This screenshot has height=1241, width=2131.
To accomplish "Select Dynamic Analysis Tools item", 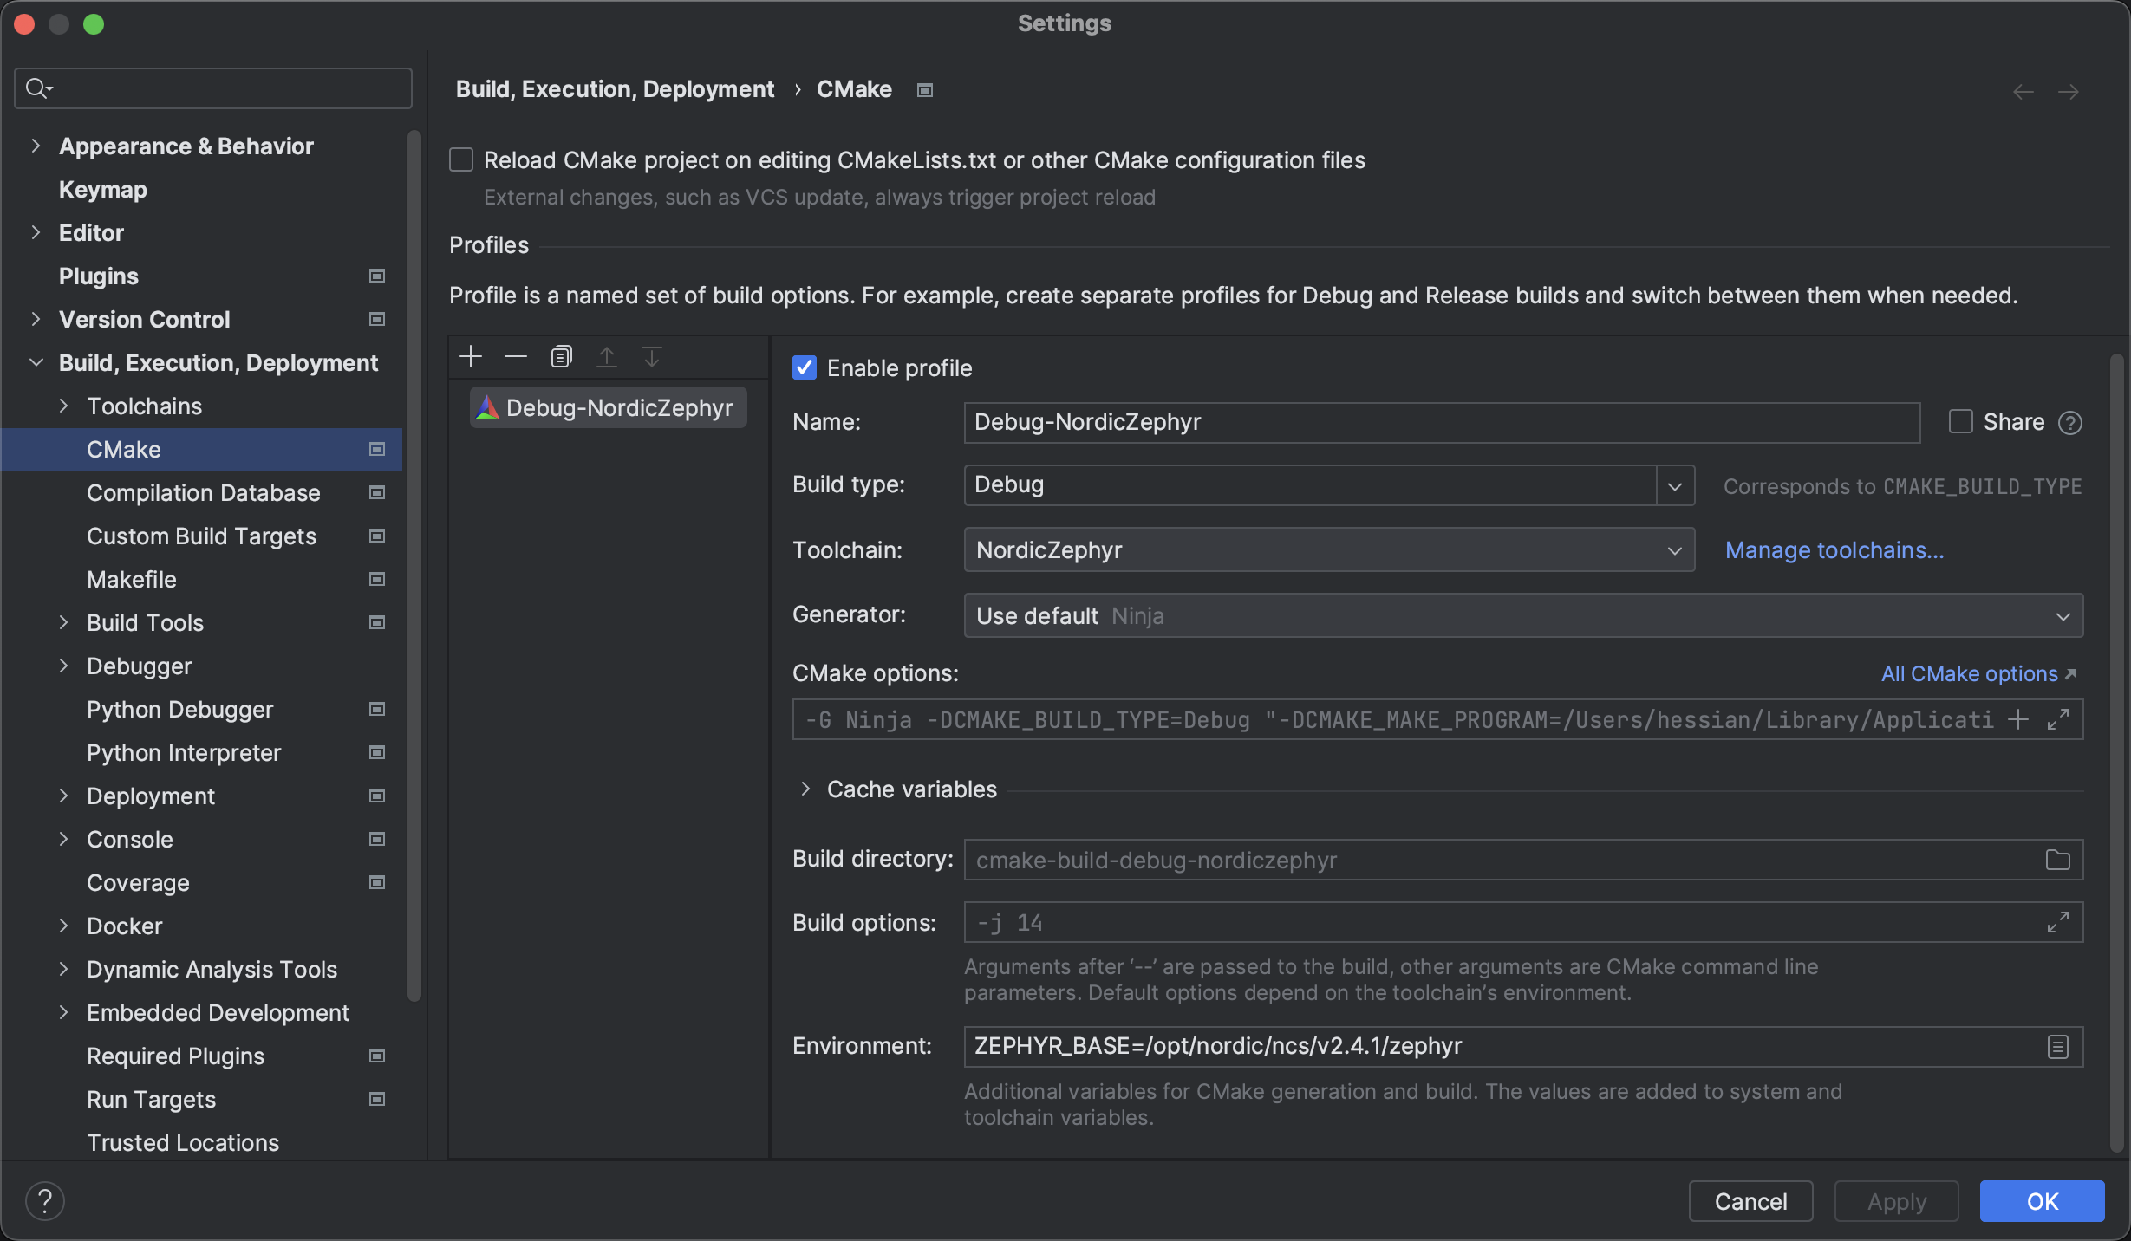I will tap(212, 969).
